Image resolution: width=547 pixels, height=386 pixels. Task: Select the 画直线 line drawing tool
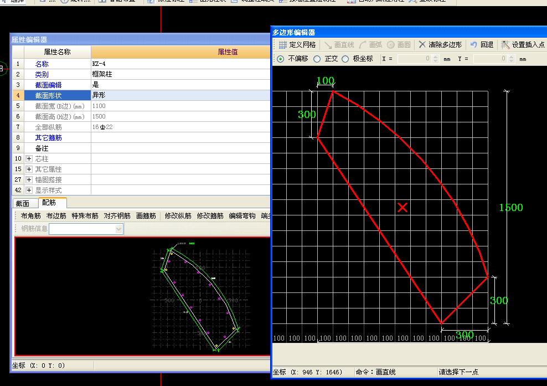(x=339, y=45)
